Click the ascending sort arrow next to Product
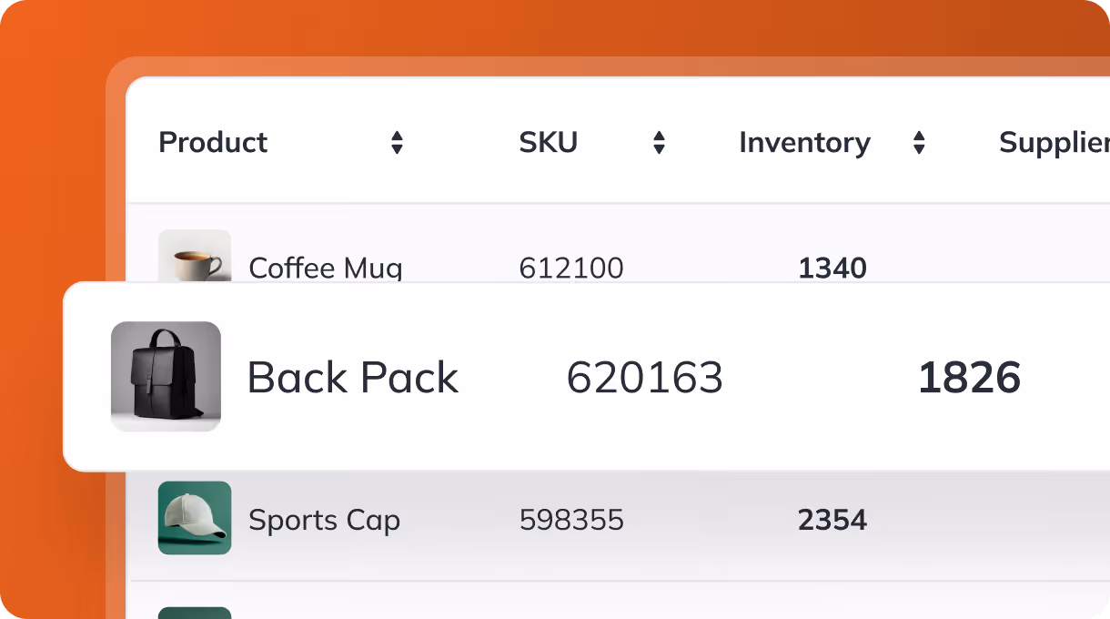 click(x=397, y=136)
